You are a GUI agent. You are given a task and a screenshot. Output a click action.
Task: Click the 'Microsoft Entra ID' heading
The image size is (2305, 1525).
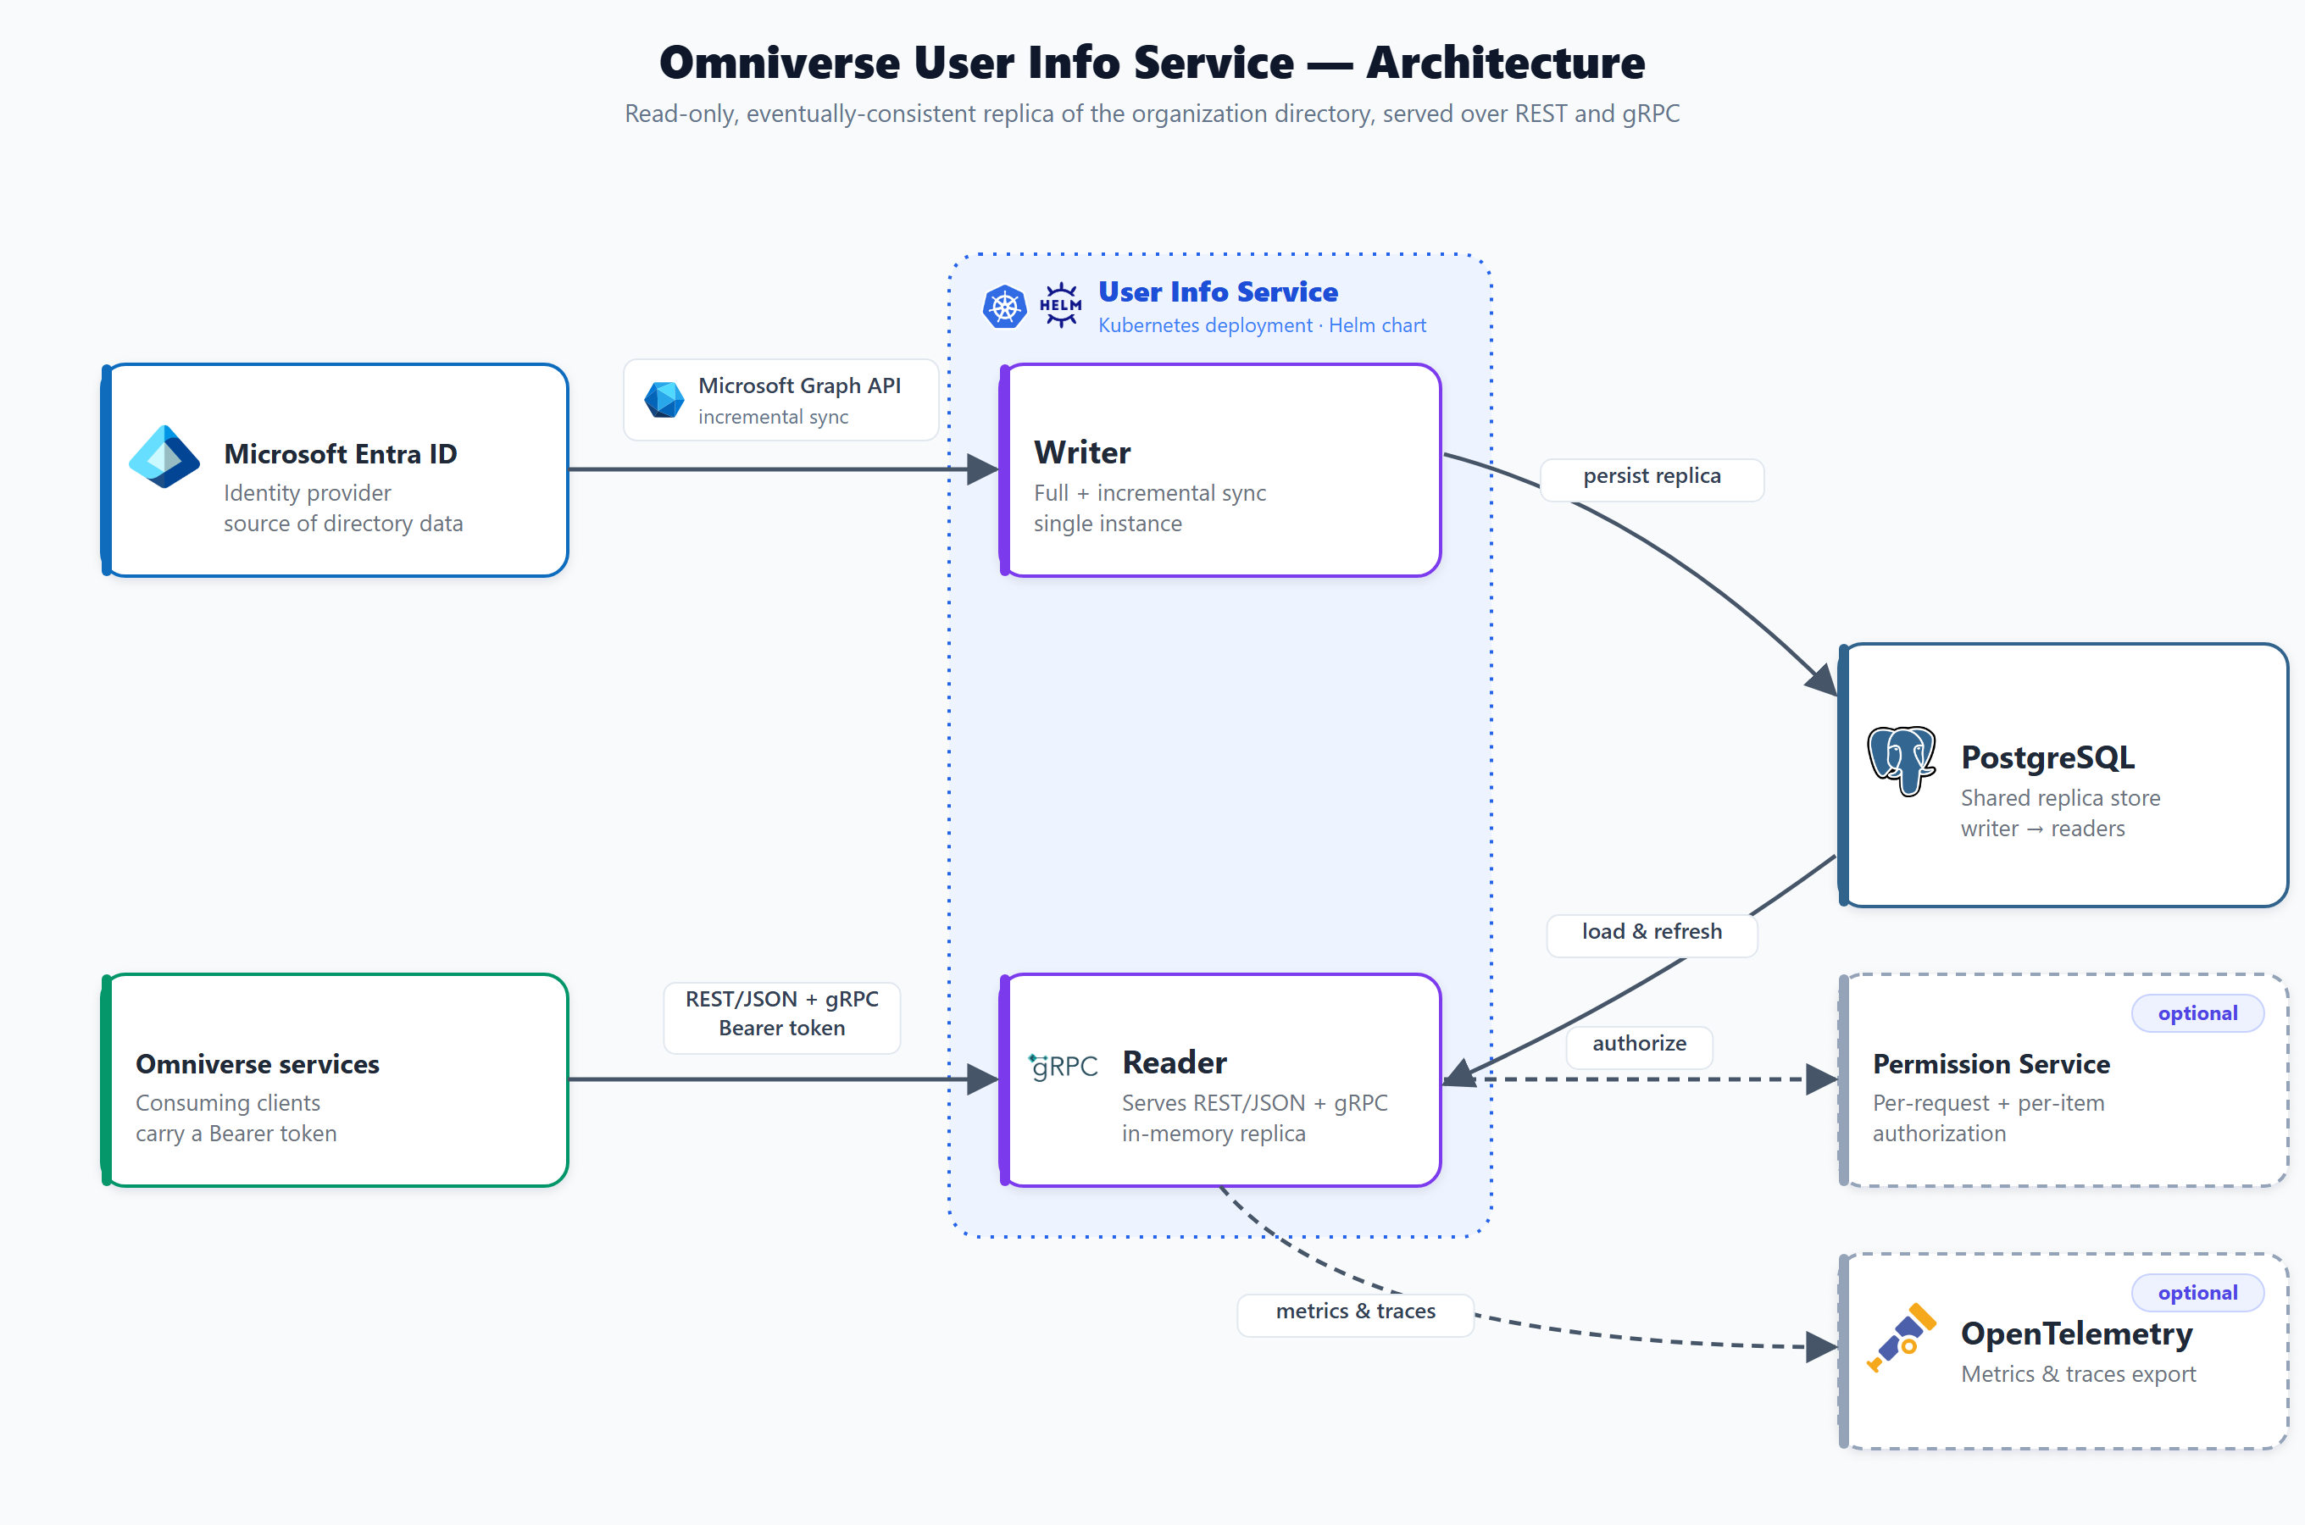click(341, 454)
